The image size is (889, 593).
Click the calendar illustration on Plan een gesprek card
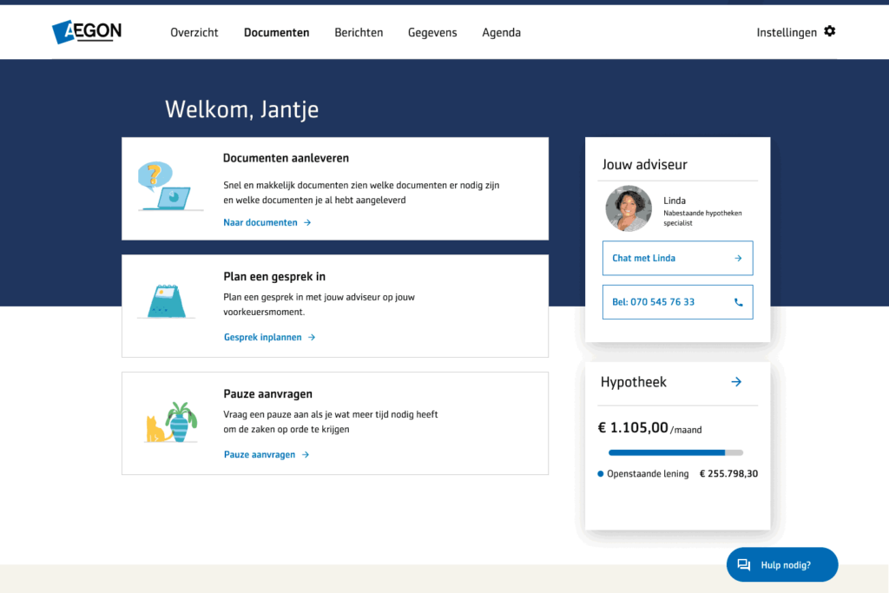(x=165, y=302)
